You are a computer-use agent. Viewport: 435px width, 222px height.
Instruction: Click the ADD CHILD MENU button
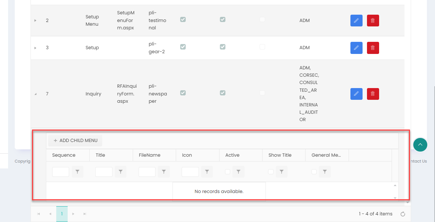tap(75, 141)
